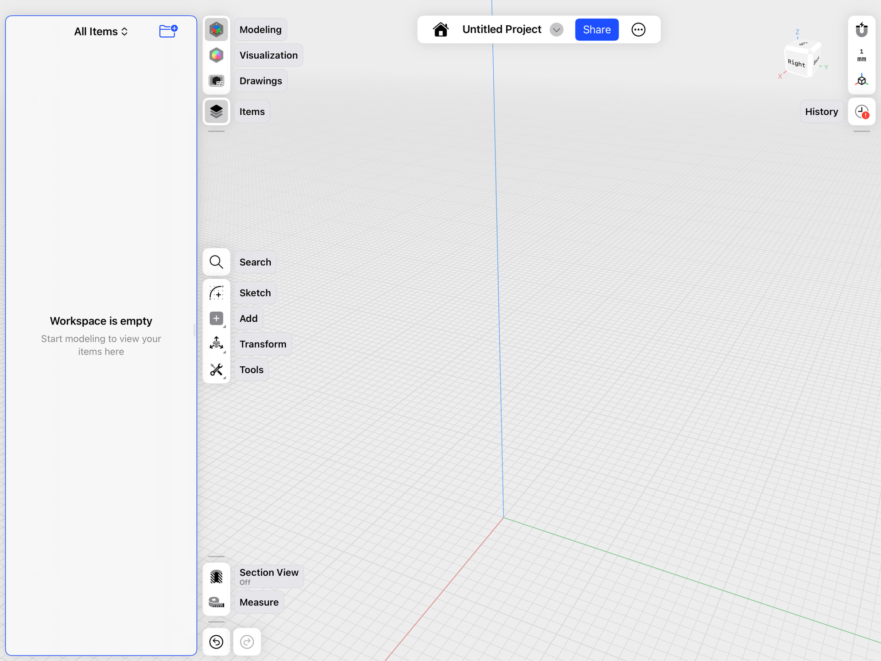The image size is (881, 661).
Task: Click the Right face of orientation cube
Action: (x=797, y=63)
